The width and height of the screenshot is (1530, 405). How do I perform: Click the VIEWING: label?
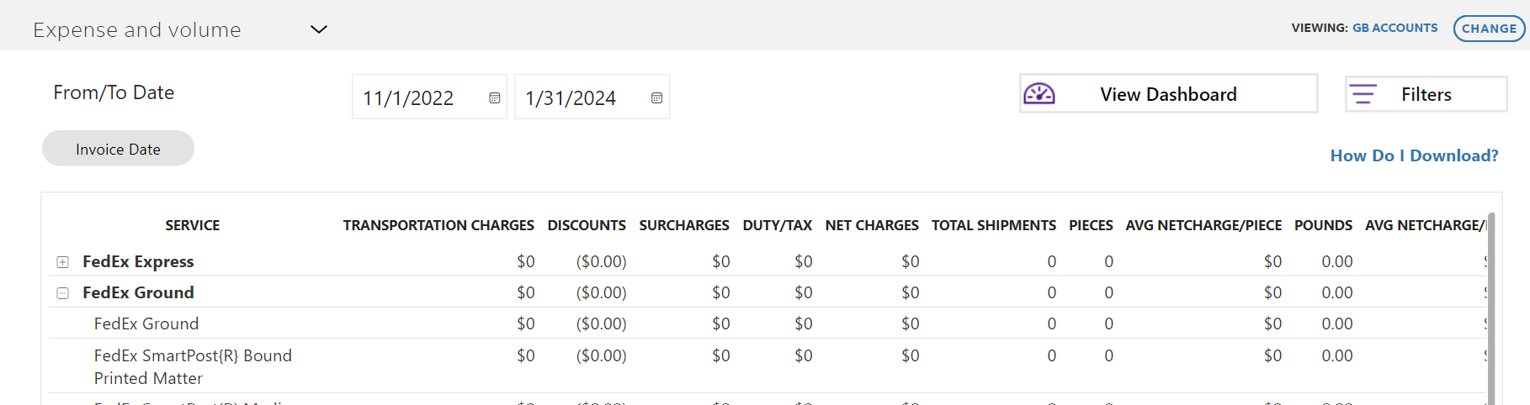[x=1320, y=28]
